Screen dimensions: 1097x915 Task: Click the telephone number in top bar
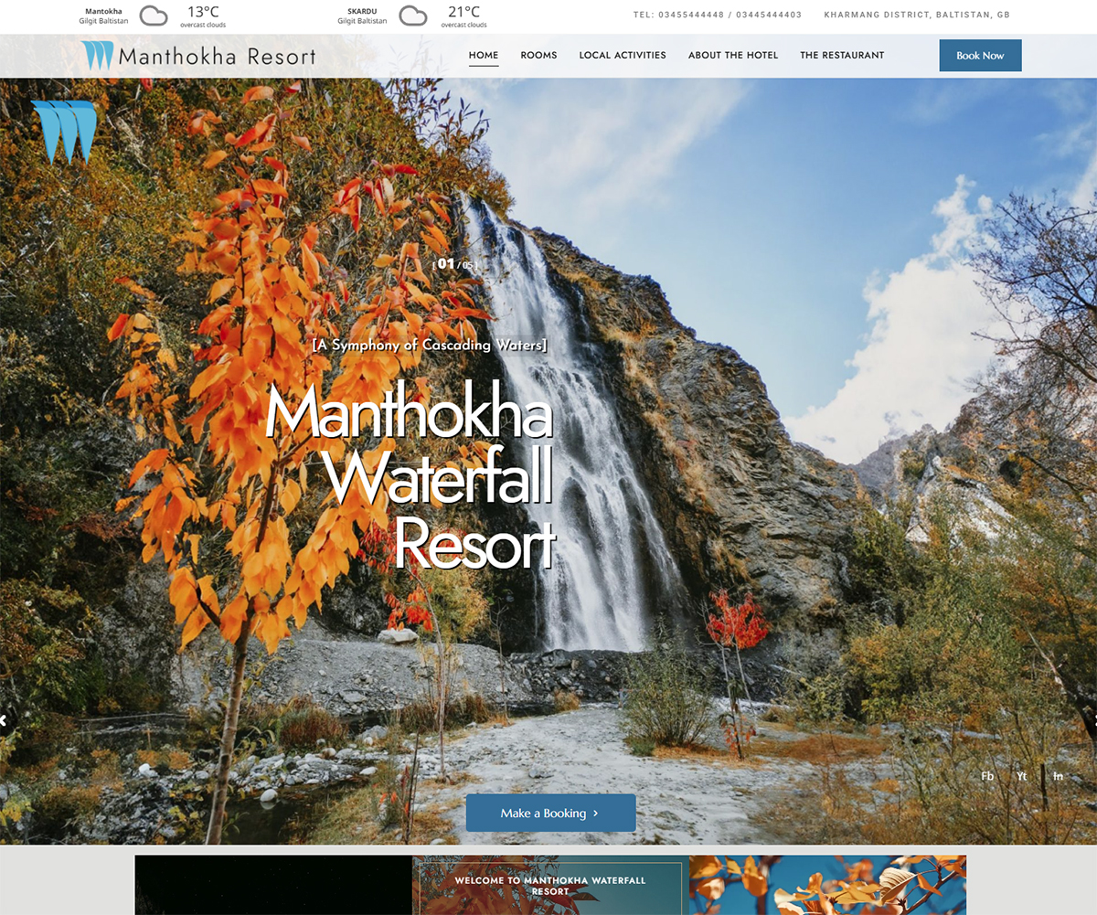pos(717,15)
